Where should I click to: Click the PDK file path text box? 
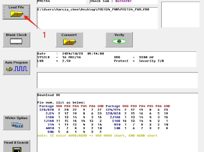[x=97, y=18]
